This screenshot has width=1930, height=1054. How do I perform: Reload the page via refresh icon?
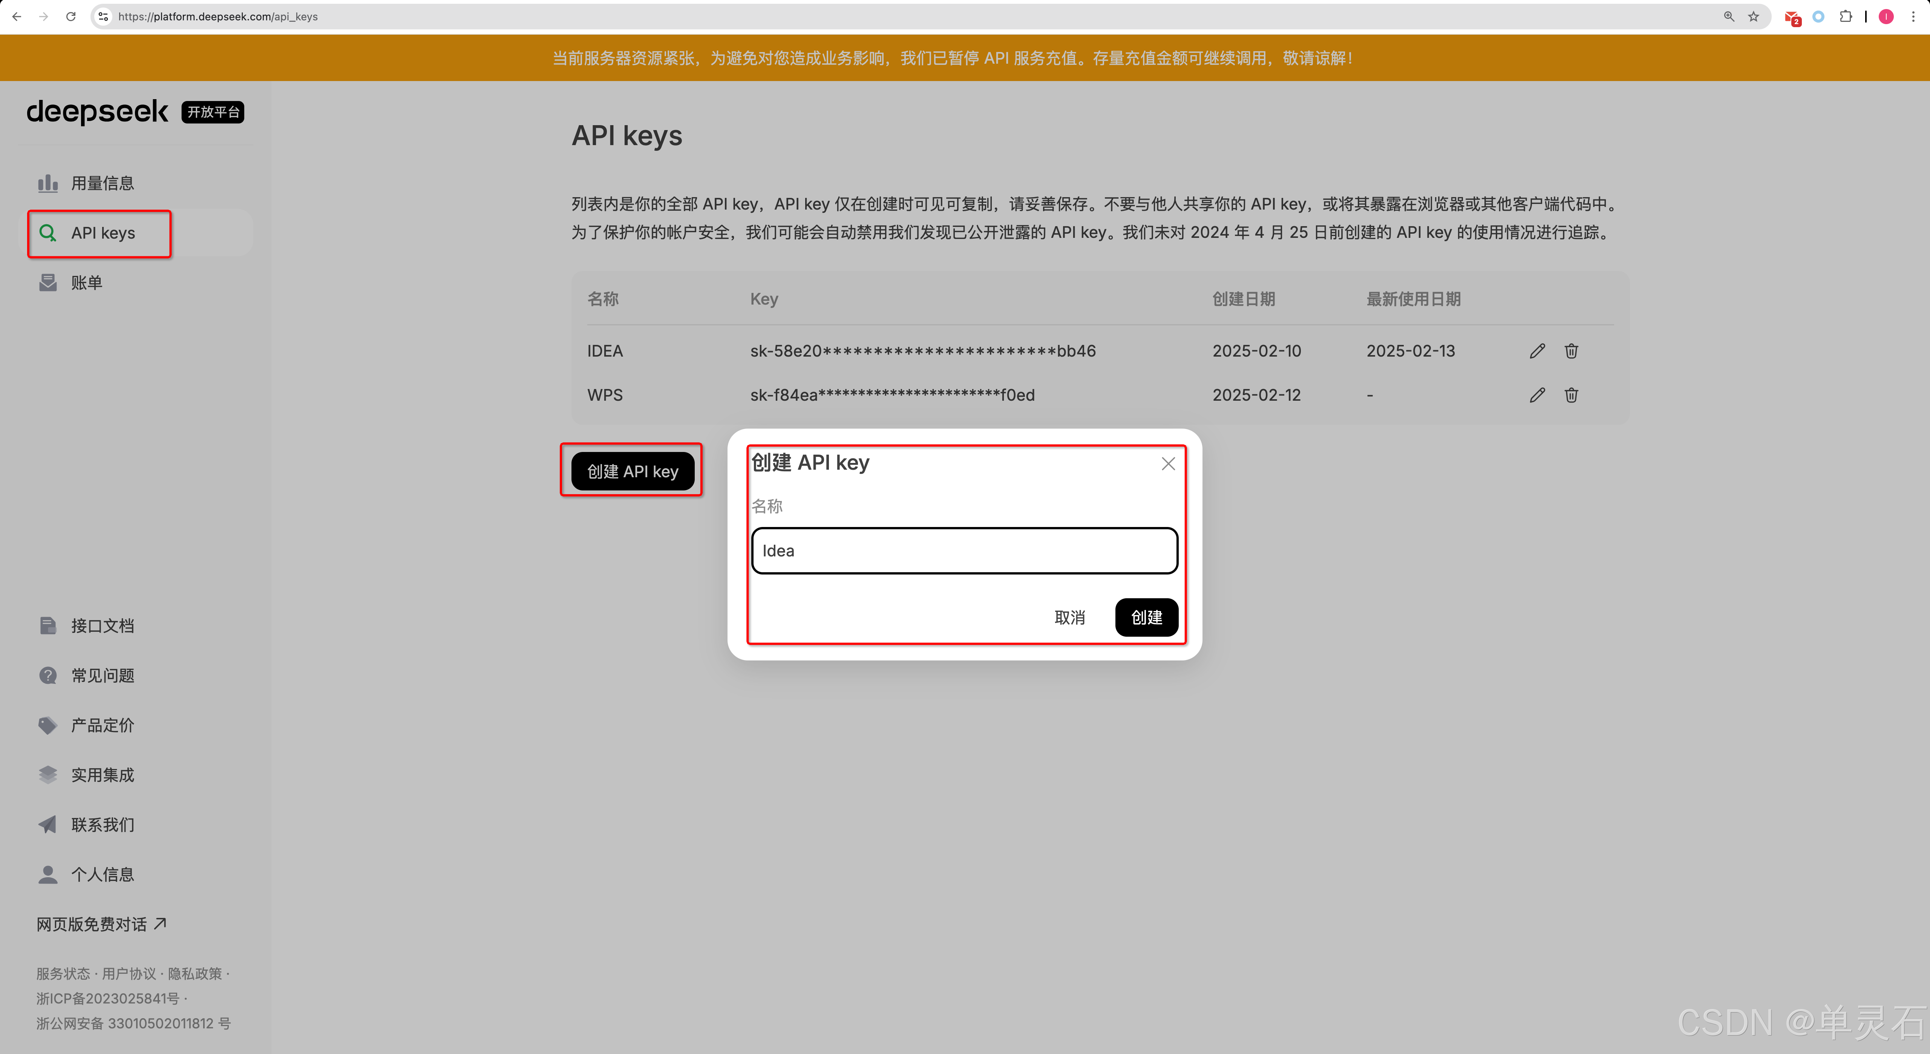(x=70, y=17)
